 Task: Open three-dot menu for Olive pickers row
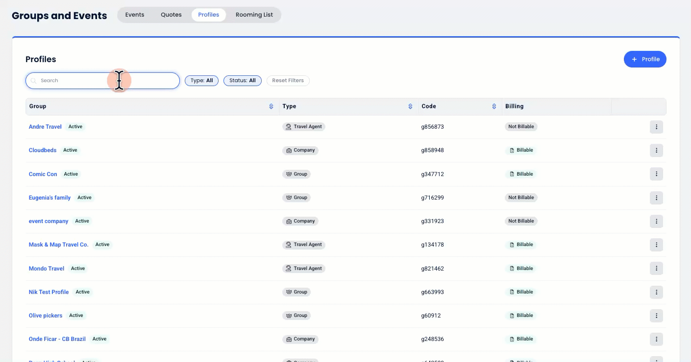pos(656,316)
